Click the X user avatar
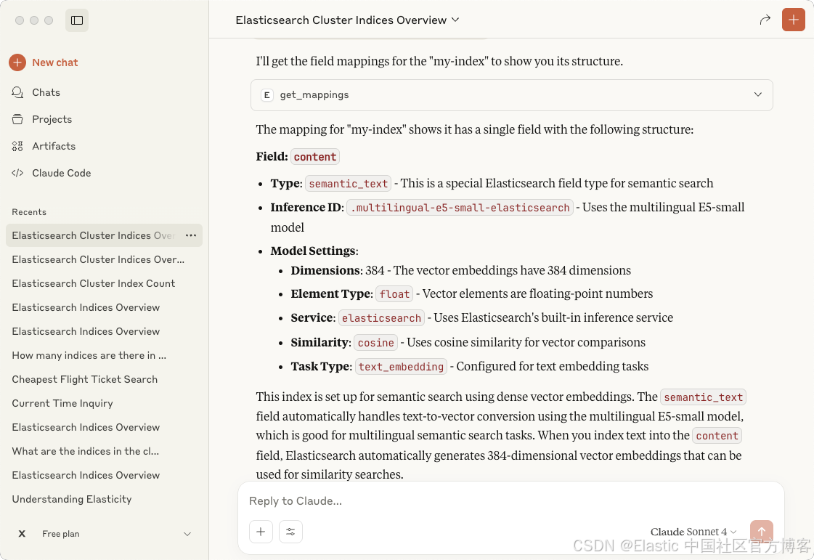 tap(22, 534)
